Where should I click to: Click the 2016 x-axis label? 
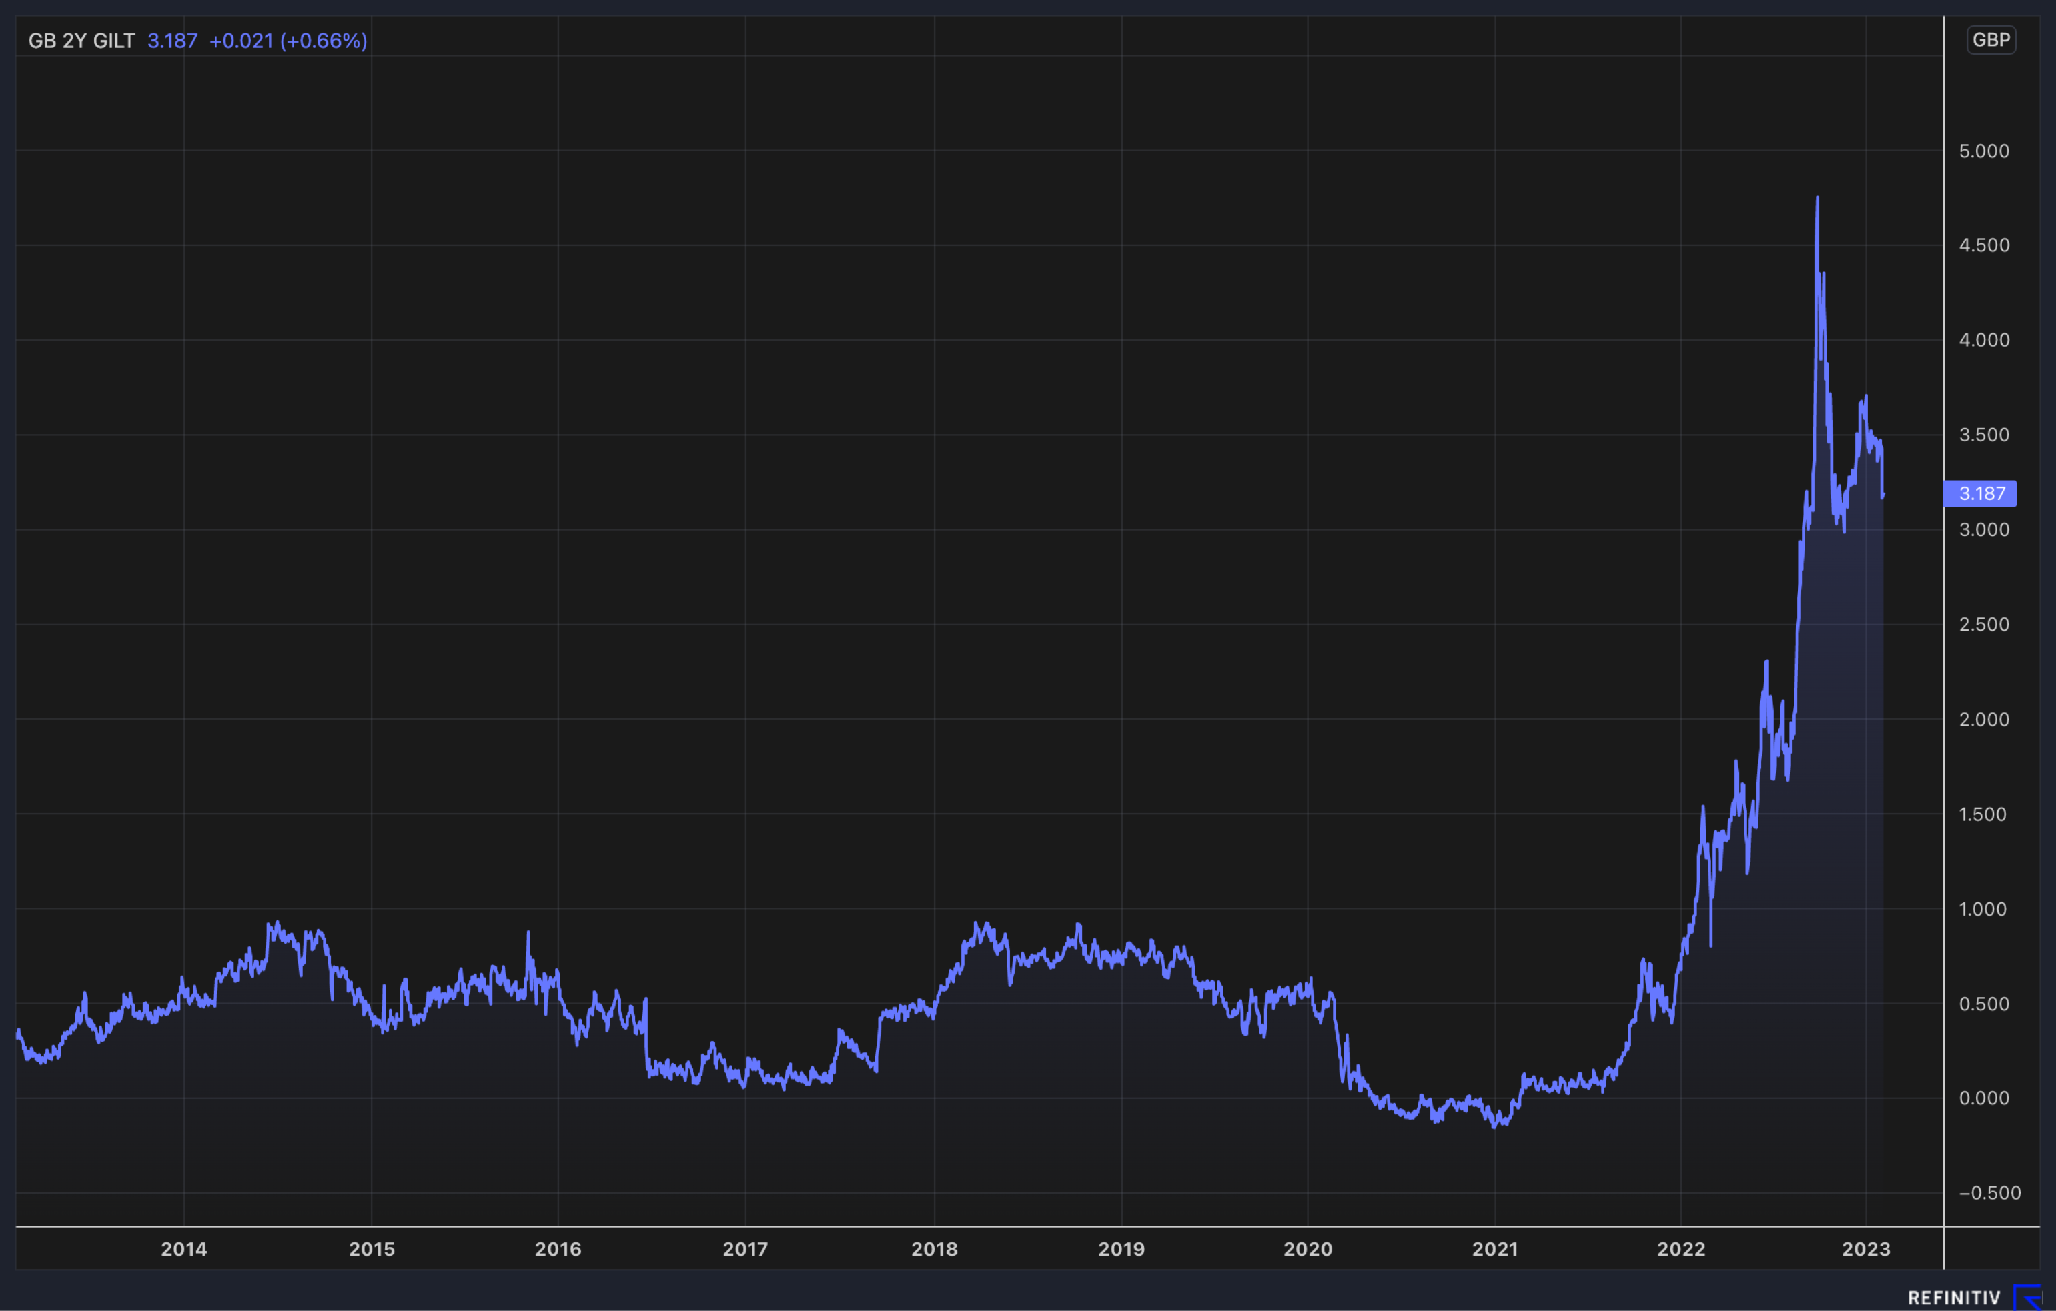click(558, 1250)
